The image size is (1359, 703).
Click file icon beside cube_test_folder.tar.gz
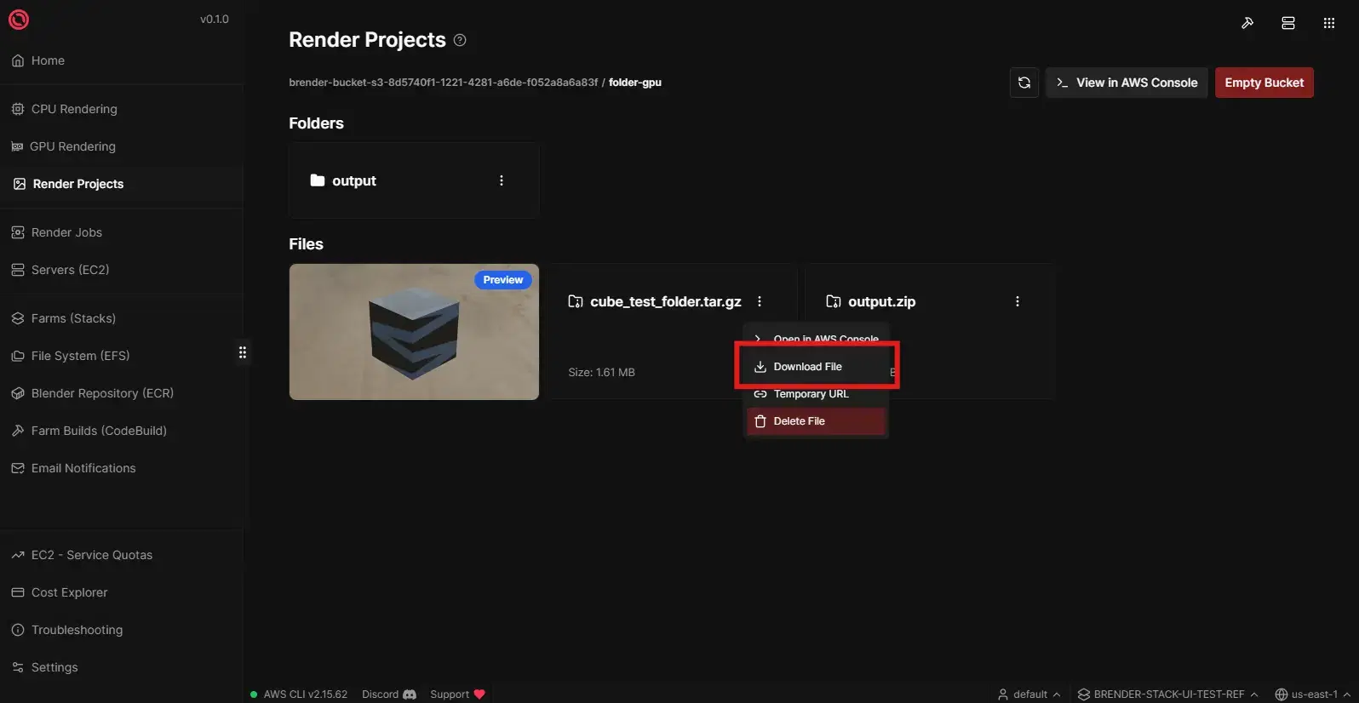[x=576, y=301]
